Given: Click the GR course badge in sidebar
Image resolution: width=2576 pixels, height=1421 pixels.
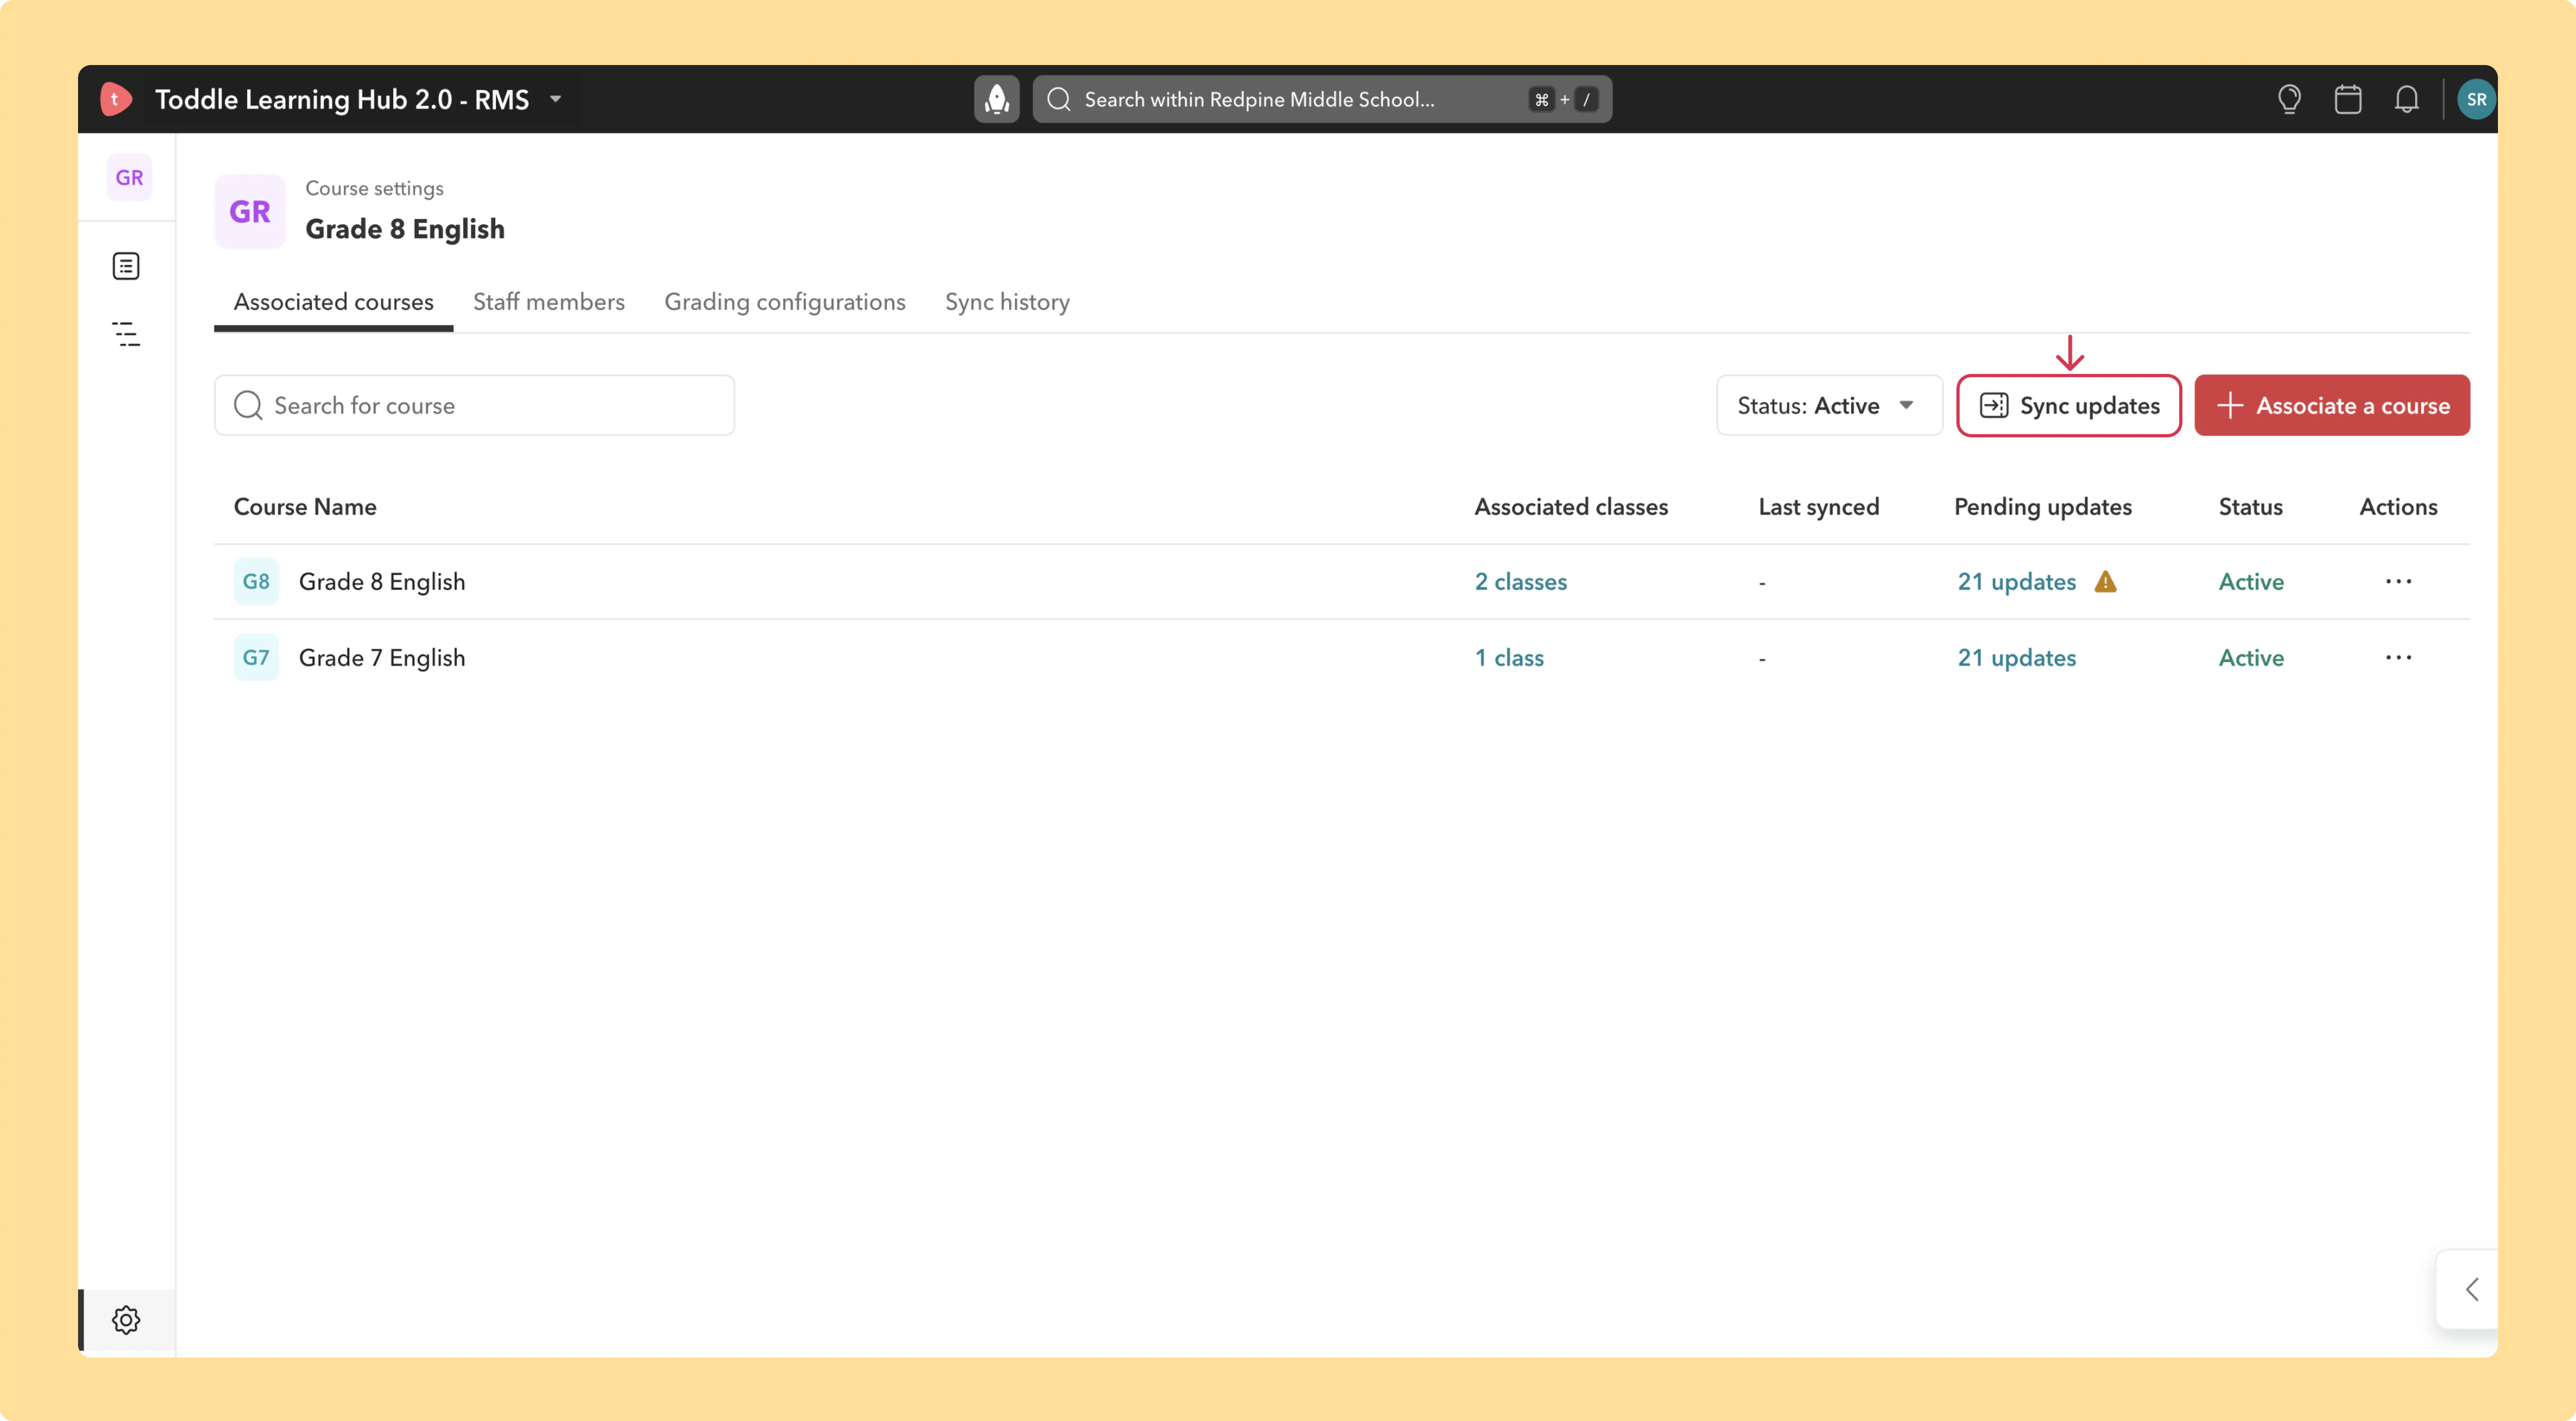Looking at the screenshot, I should pyautogui.click(x=129, y=177).
